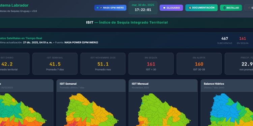The width and height of the screenshot is (253, 126).
Task: Click the ISIT 30-39 threshold text
Action: point(199,70)
